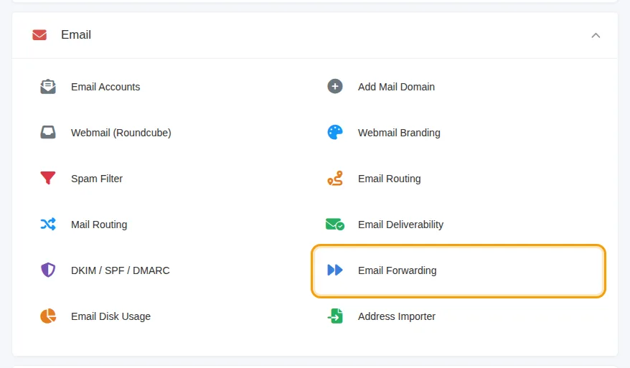Click the Webmail (Roundcube) inbox icon
Screen dimensions: 630x368
click(x=48, y=132)
